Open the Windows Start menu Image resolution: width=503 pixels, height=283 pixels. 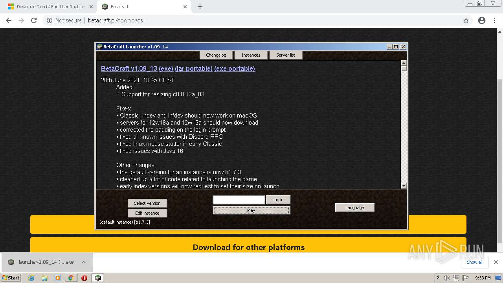11,277
